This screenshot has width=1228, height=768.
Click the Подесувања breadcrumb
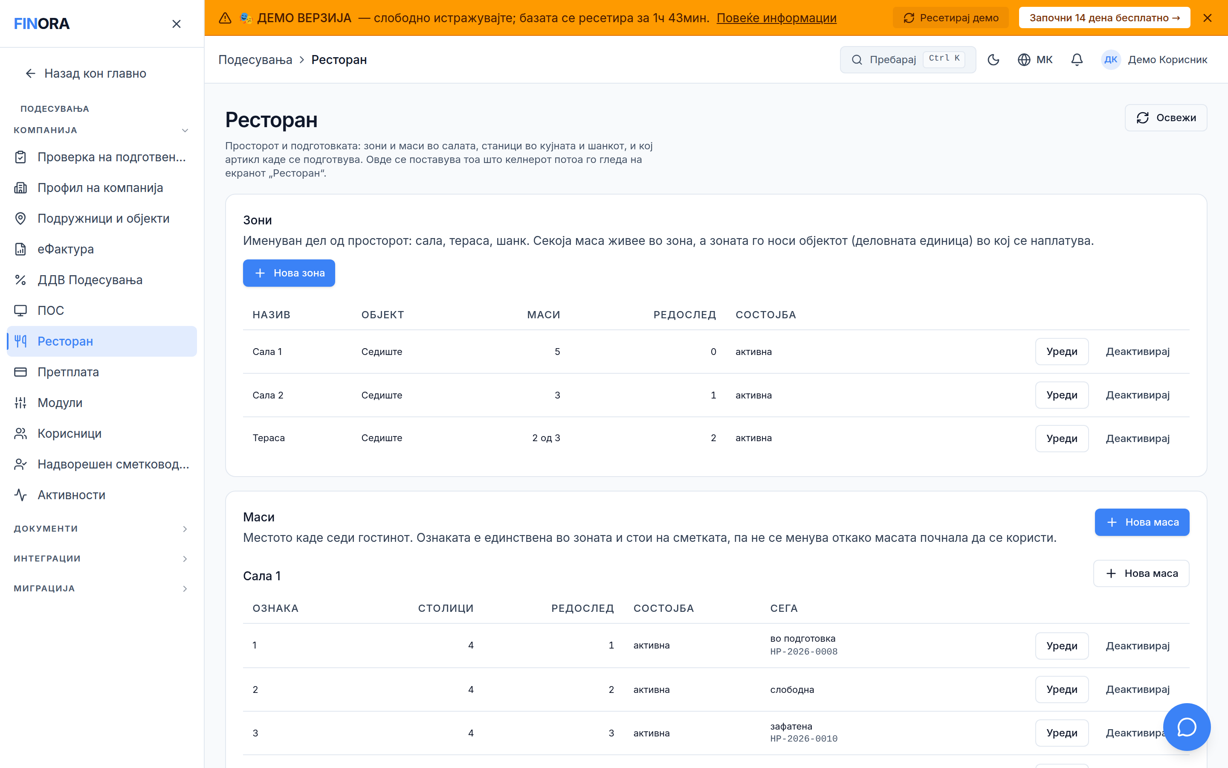[x=255, y=60]
